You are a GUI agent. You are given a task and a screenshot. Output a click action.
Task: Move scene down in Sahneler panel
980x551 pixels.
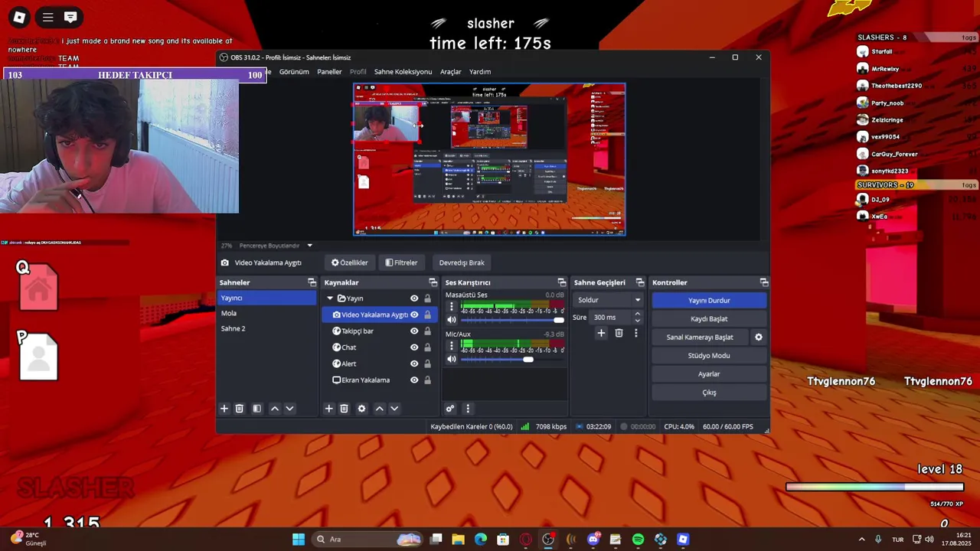(289, 409)
